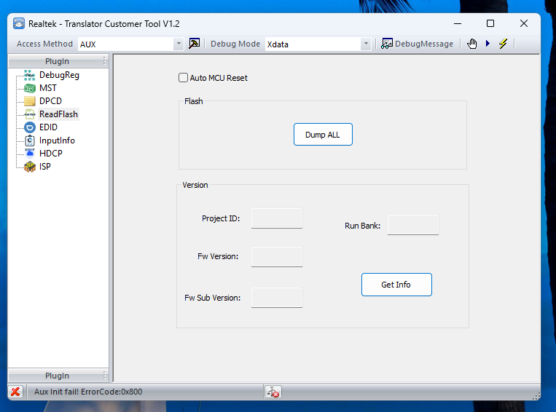
Task: Click the Xdata value in Debug Mode box
Action: [x=278, y=44]
